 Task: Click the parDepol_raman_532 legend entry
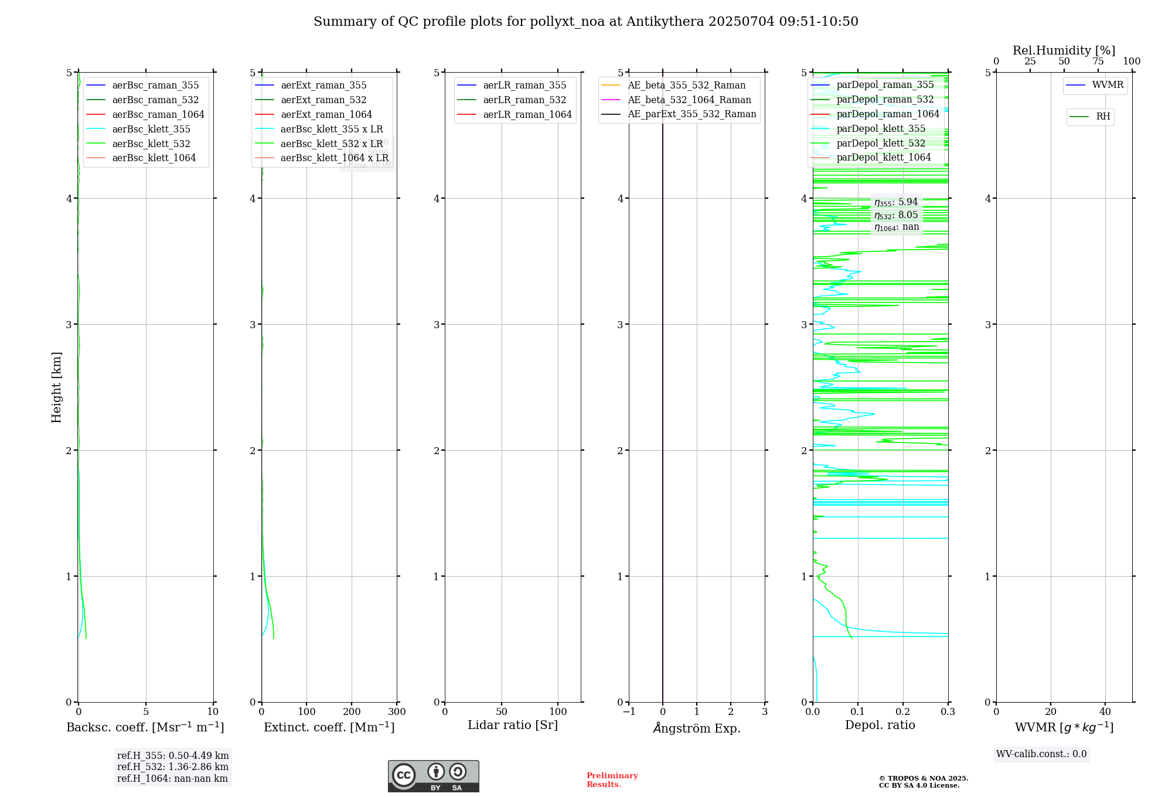point(873,100)
